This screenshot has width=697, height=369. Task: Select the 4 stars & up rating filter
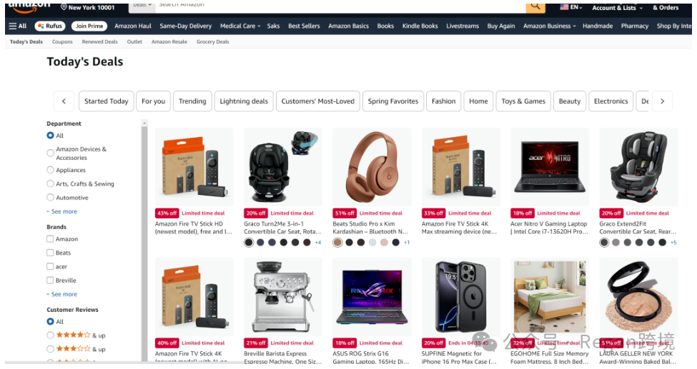tap(76, 335)
